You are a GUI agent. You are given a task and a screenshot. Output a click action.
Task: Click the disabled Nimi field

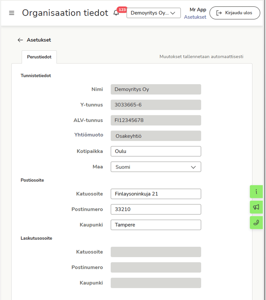tap(156, 89)
